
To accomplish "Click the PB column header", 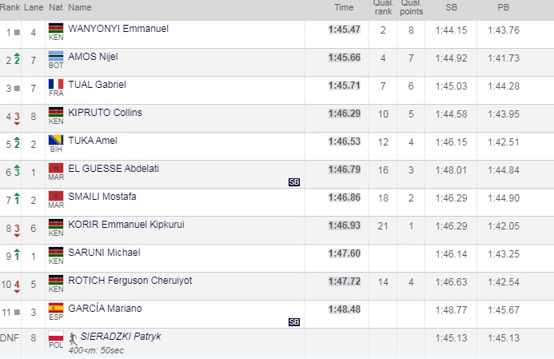I will point(502,7).
